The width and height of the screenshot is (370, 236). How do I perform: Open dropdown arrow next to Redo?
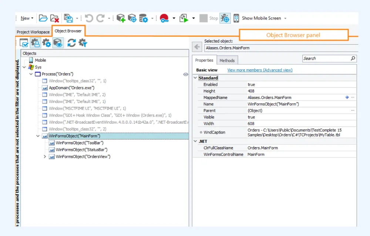[x=109, y=18]
